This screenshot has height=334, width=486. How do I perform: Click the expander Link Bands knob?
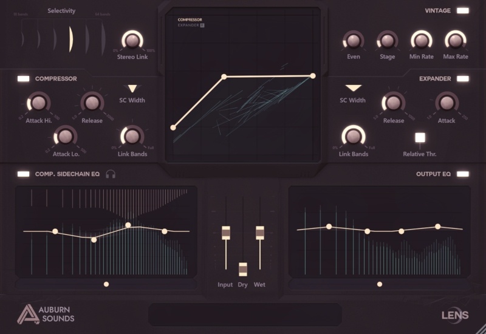pyautogui.click(x=354, y=136)
